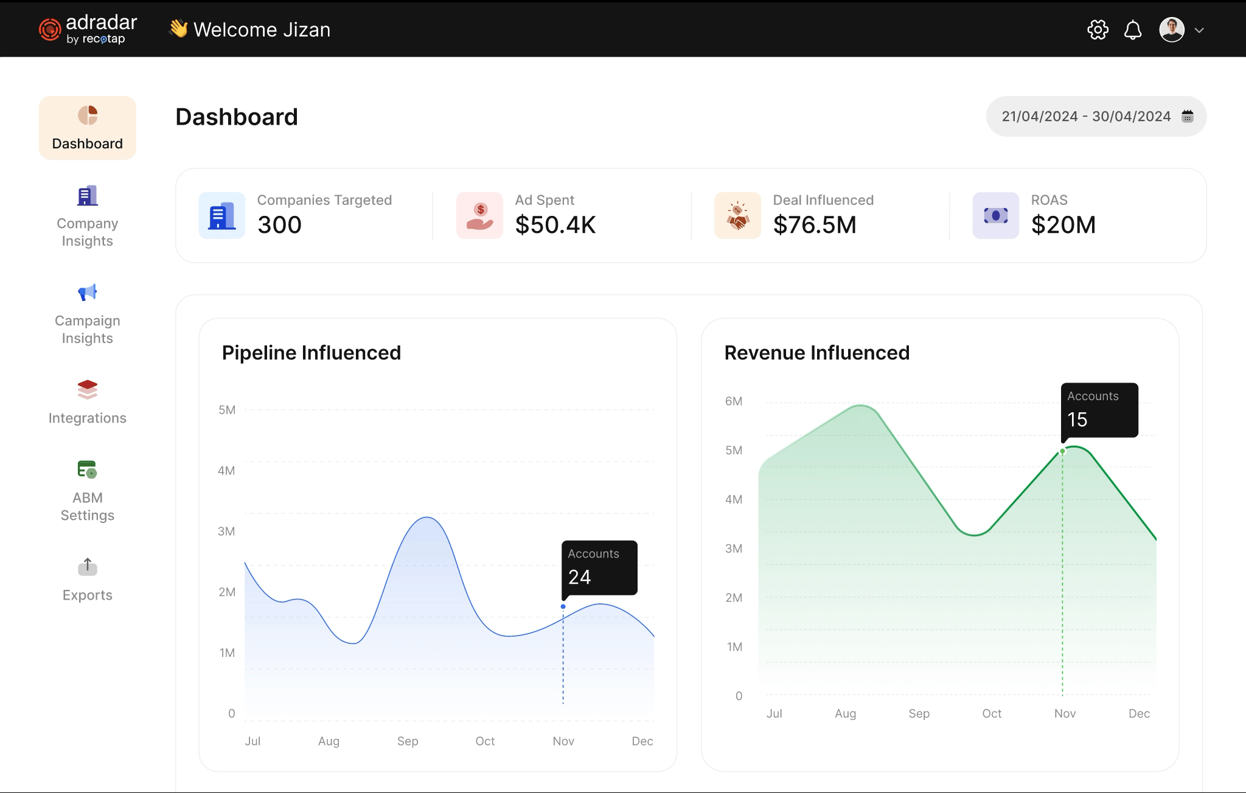Viewport: 1246px width, 793px height.
Task: Switch to the Dashboard sidebar tab
Action: pyautogui.click(x=87, y=127)
